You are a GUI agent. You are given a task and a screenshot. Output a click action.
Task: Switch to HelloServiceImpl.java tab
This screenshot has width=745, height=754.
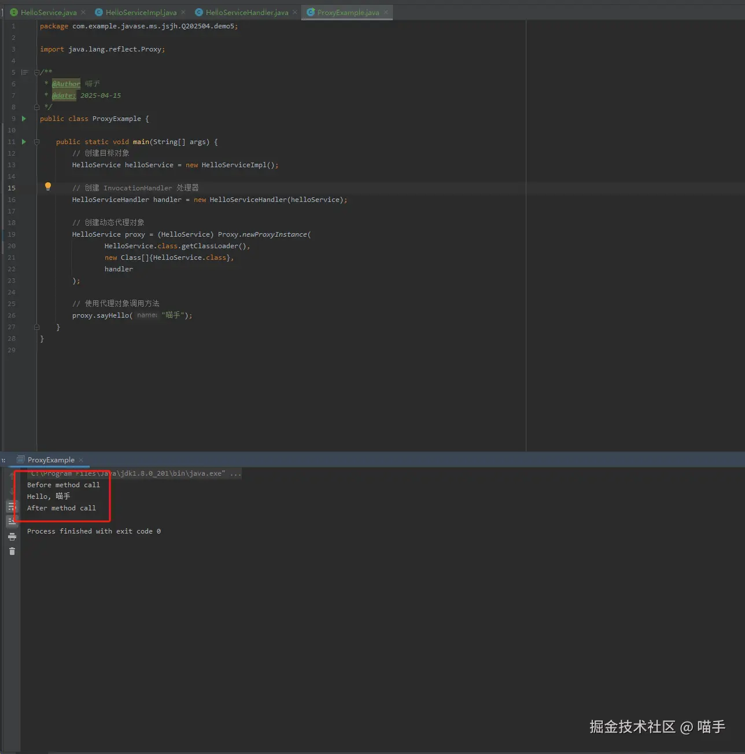coord(141,12)
